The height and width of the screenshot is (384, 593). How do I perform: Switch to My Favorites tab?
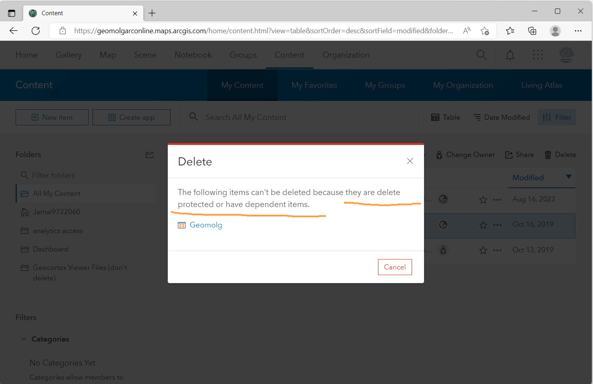point(314,85)
